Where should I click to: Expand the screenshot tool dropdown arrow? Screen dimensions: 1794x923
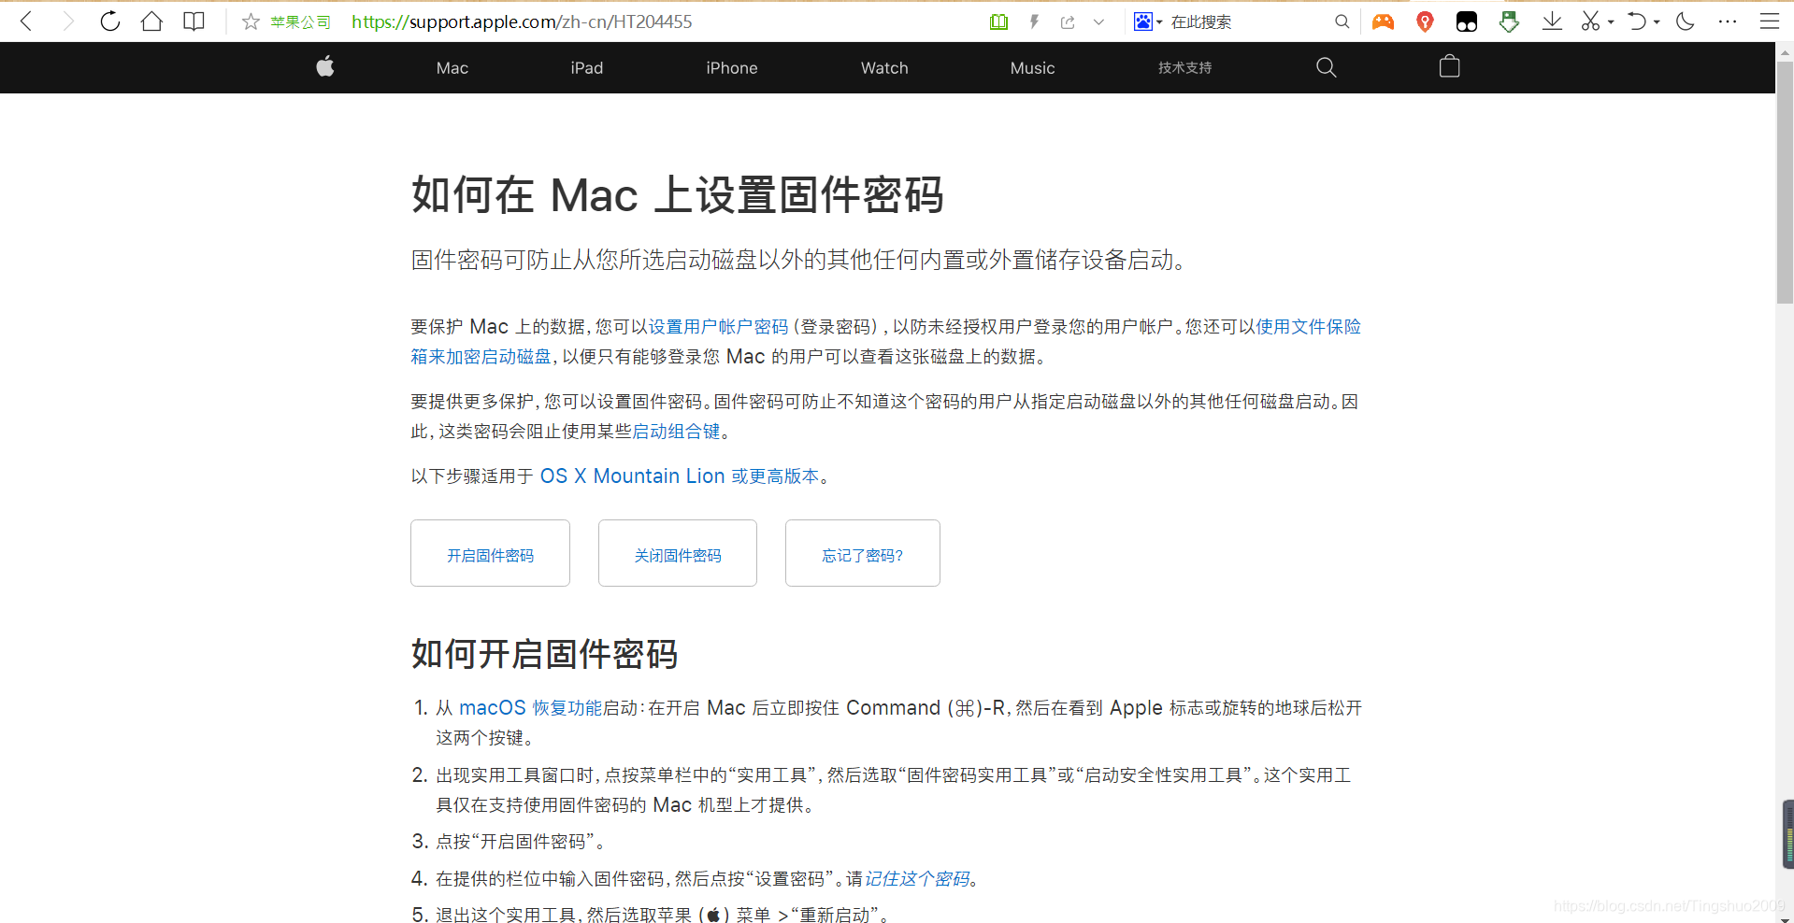1611,22
